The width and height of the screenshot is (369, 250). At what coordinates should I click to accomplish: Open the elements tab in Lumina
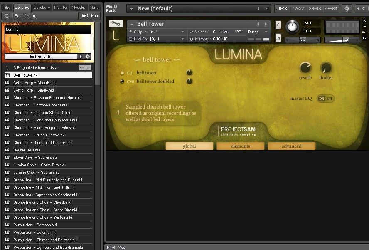[x=241, y=146]
